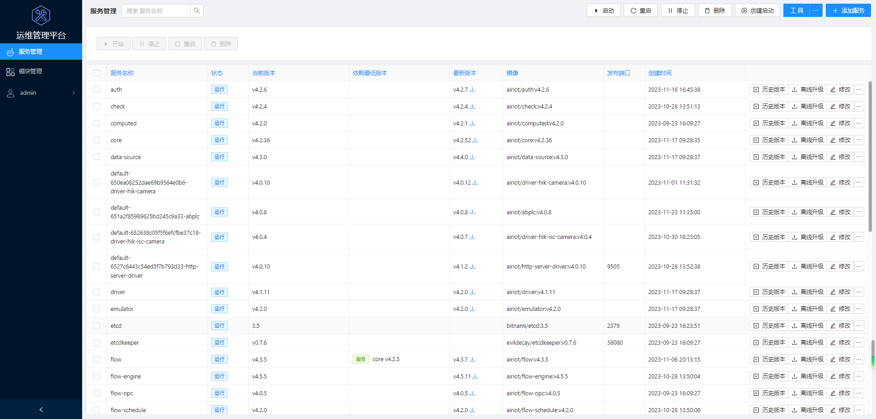Click the batch 停止 button
The width and height of the screenshot is (876, 419).
point(149,44)
